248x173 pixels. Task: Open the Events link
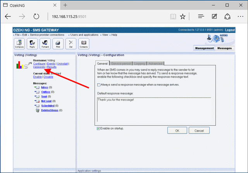pos(51,64)
